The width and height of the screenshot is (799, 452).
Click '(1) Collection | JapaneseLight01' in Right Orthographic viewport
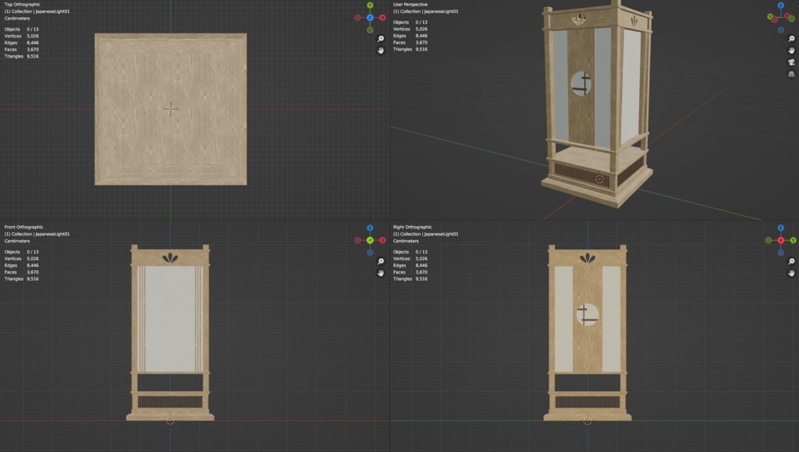pos(425,234)
